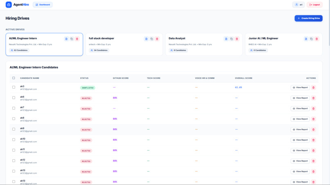This screenshot has height=185, width=330.
Task: Open the ari user profile badge
Action: click(298, 4)
